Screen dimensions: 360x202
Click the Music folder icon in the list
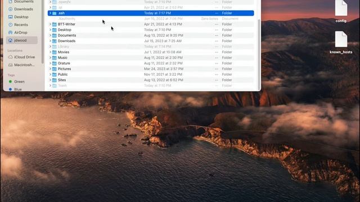tap(55, 58)
